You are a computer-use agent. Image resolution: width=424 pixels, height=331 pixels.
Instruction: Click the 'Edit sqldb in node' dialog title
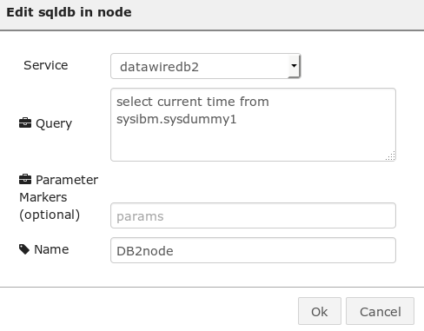(69, 12)
